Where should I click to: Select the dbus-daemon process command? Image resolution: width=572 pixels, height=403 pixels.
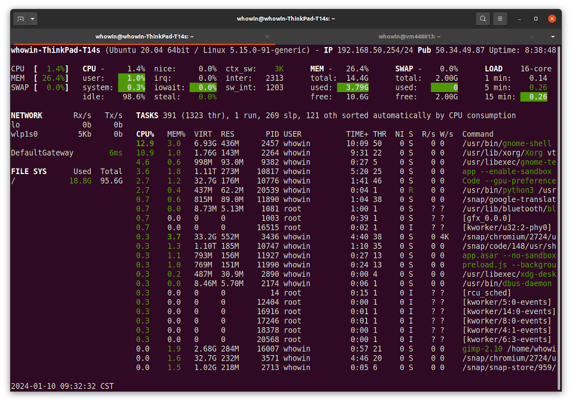[x=507, y=284]
